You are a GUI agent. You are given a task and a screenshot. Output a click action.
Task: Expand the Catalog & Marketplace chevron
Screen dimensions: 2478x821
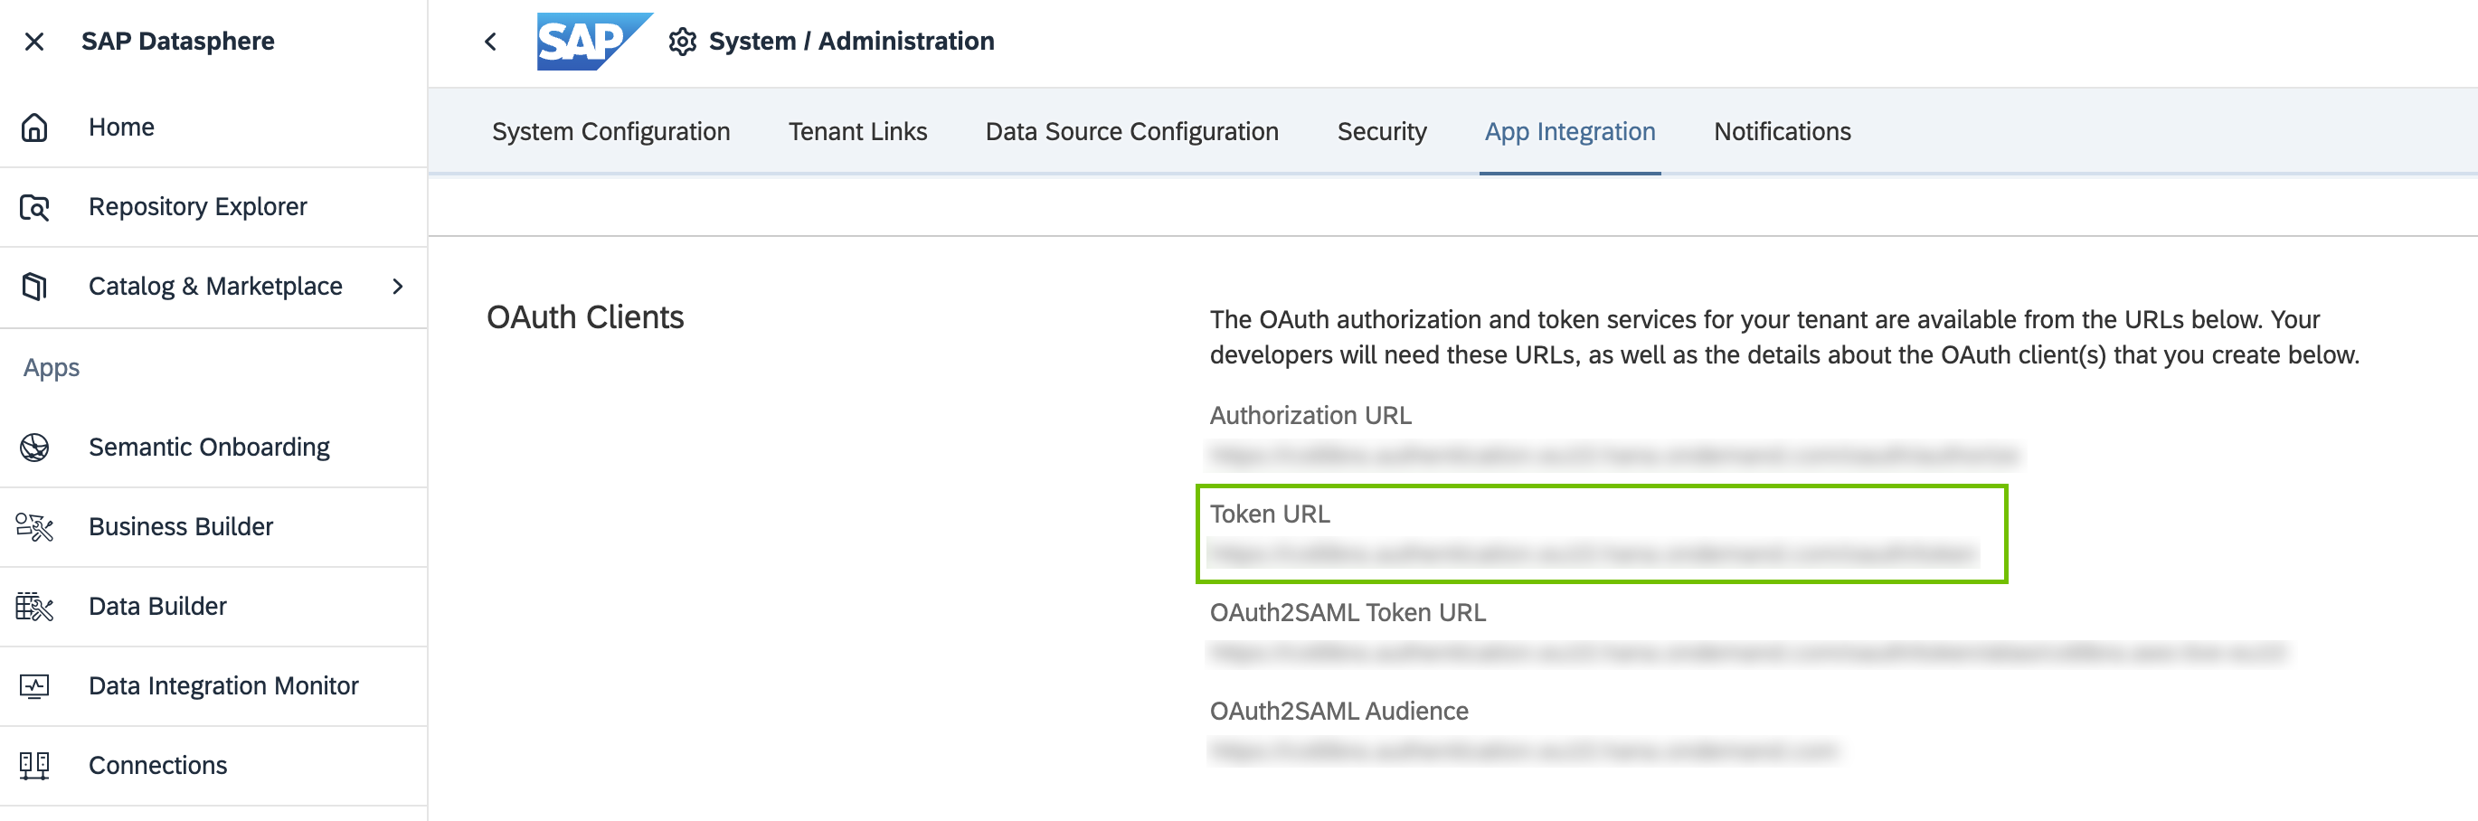point(398,287)
